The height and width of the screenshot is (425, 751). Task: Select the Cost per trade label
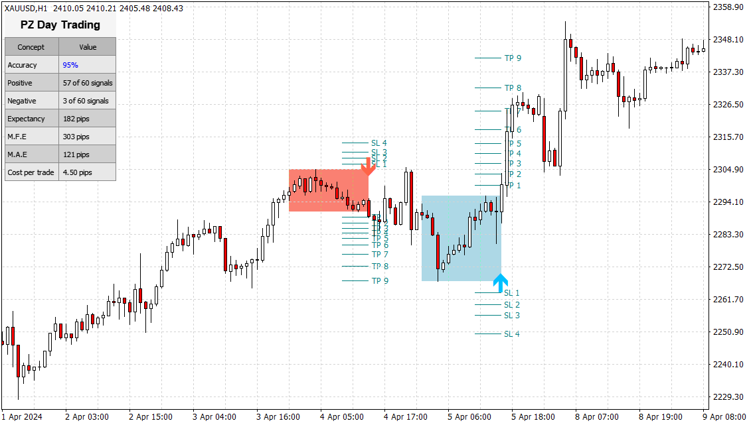point(31,172)
